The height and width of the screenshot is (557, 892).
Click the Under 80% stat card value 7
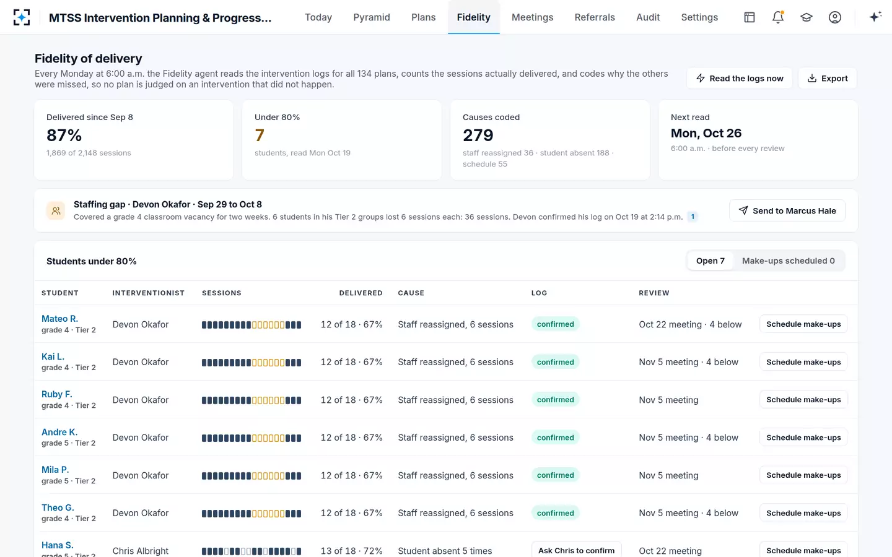pyautogui.click(x=260, y=135)
